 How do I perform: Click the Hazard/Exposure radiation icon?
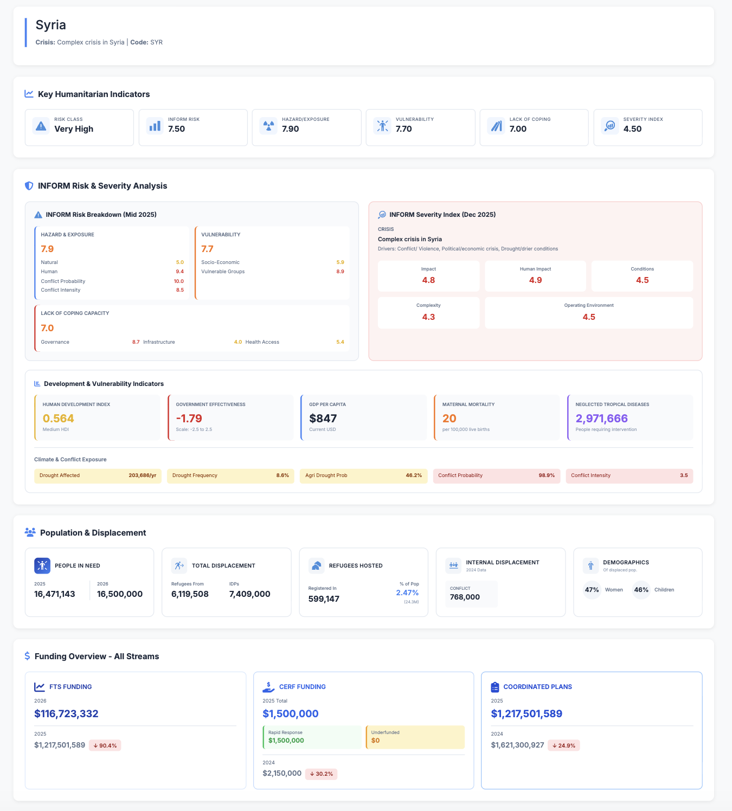point(268,126)
